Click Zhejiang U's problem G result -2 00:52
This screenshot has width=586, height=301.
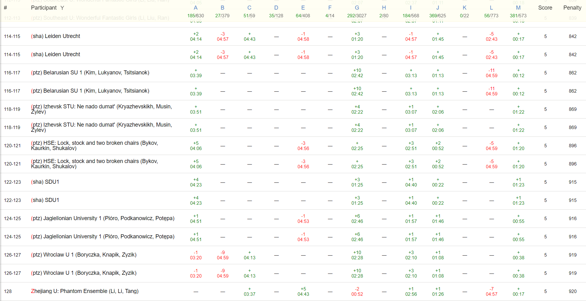[357, 291]
